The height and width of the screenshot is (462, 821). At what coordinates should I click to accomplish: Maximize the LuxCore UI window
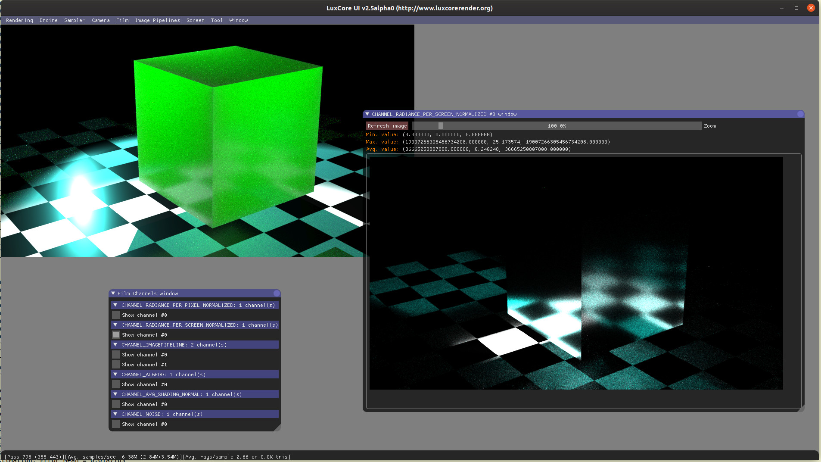[x=796, y=8]
